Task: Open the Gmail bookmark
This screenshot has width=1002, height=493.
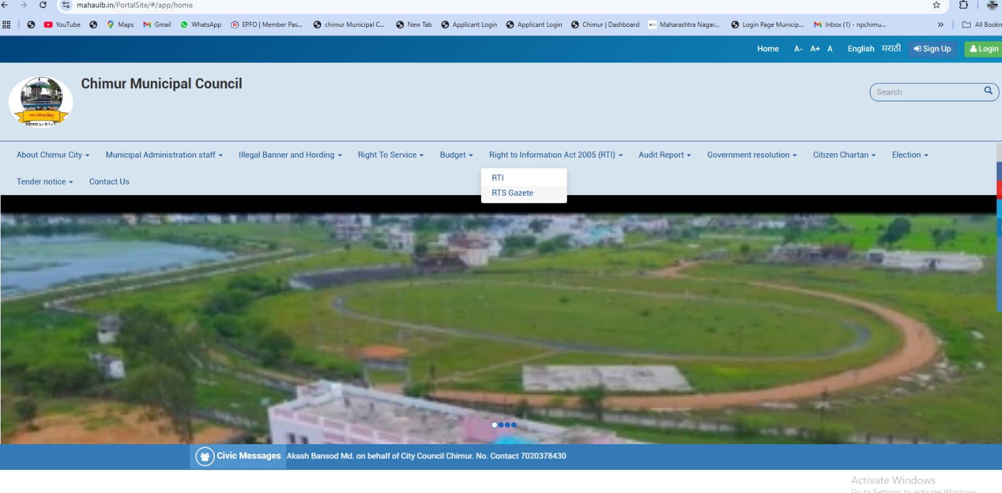Action: click(157, 24)
